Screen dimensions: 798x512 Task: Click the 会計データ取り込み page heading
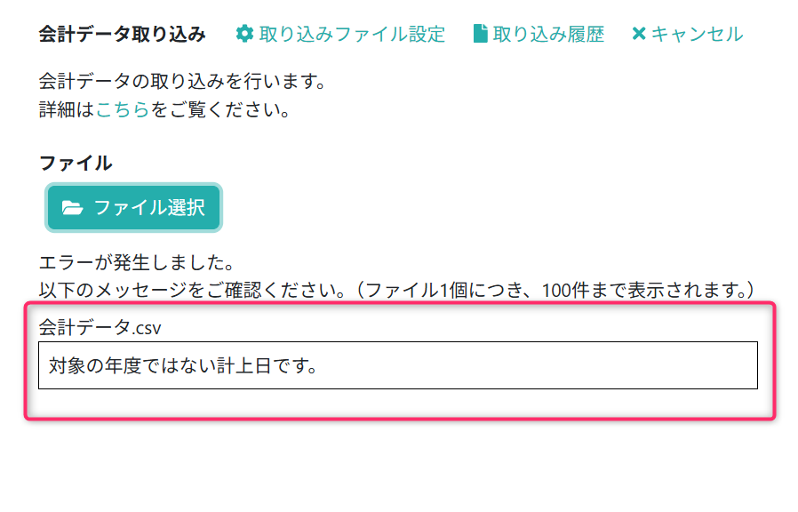[x=123, y=35]
